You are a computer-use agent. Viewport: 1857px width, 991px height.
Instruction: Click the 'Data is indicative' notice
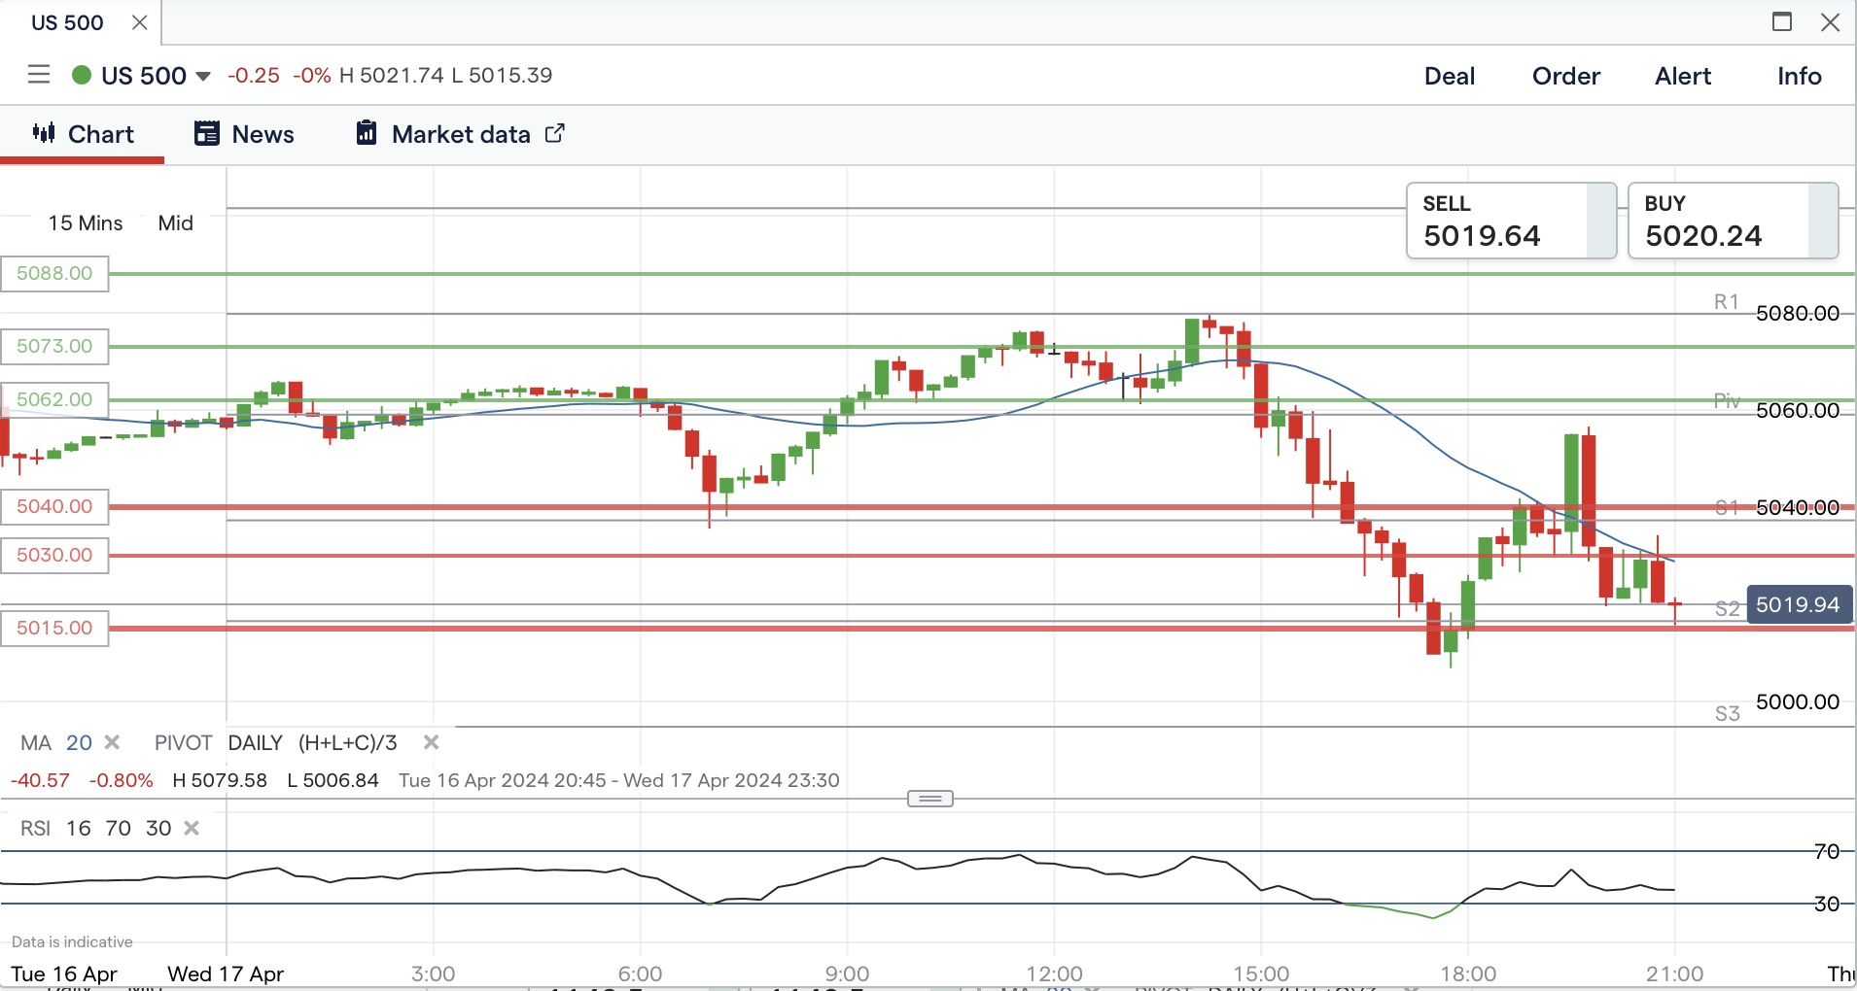click(72, 941)
